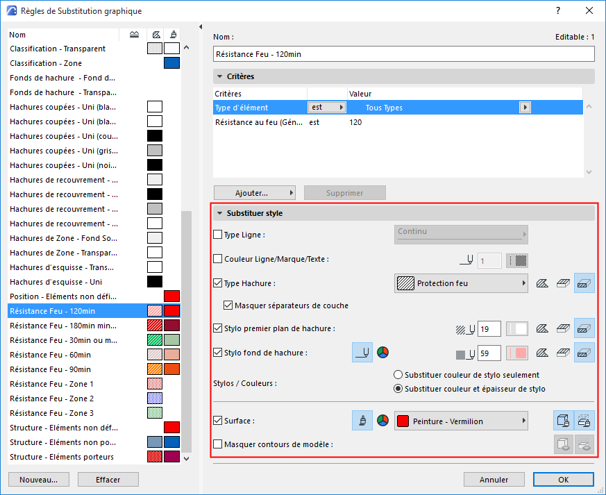
Task: Click the Annuler button
Action: (494, 480)
